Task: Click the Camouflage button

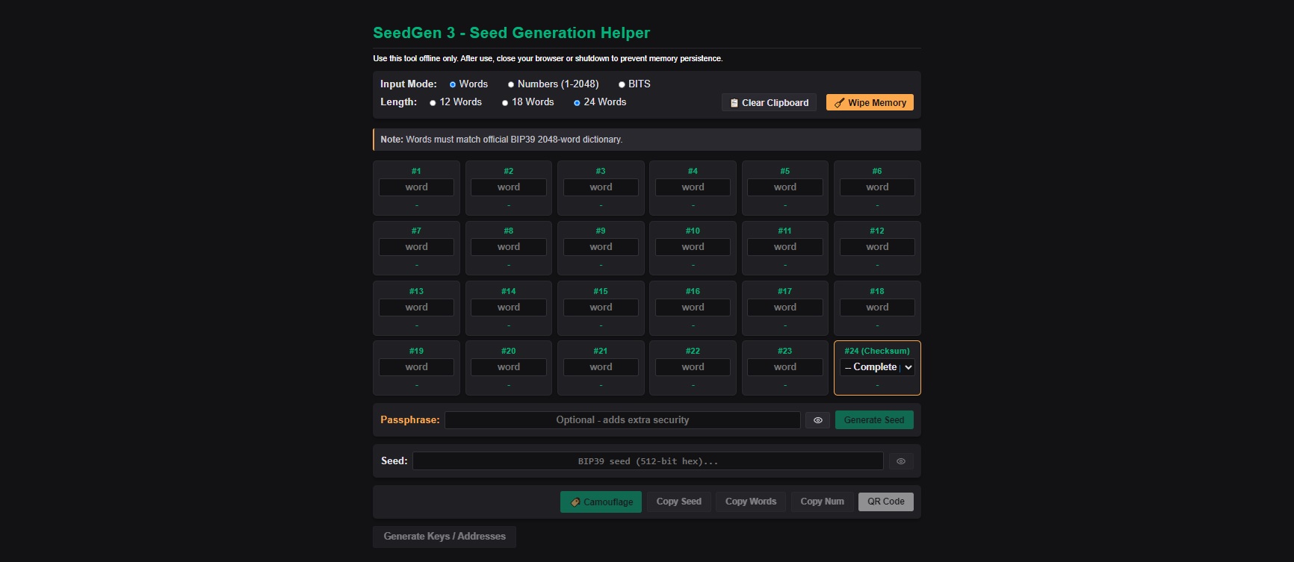Action: [601, 502]
